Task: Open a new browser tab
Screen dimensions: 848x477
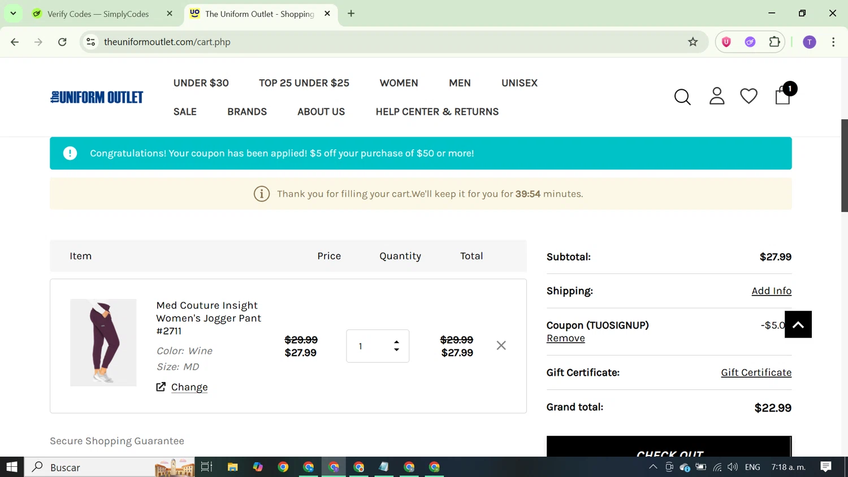Action: click(351, 14)
